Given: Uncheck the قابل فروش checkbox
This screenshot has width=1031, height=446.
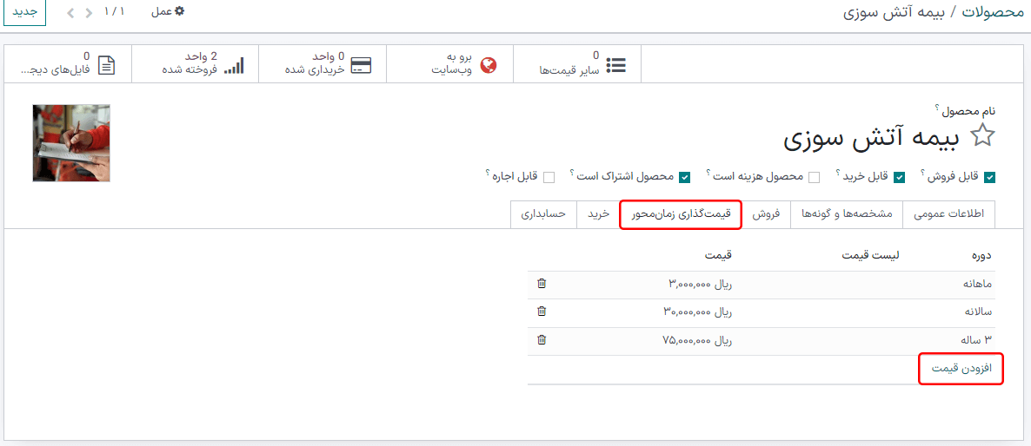Looking at the screenshot, I should click(x=989, y=177).
